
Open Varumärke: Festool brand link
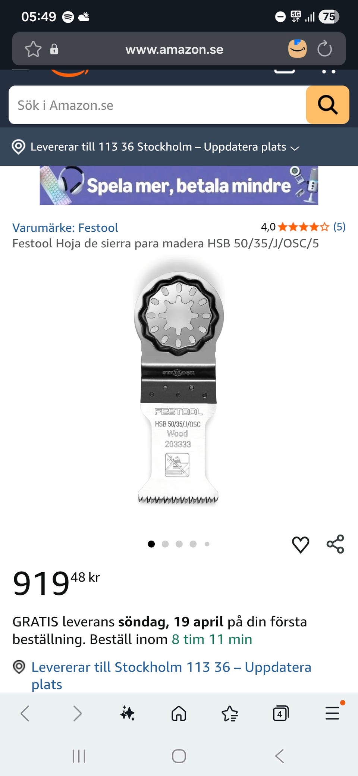click(x=65, y=228)
